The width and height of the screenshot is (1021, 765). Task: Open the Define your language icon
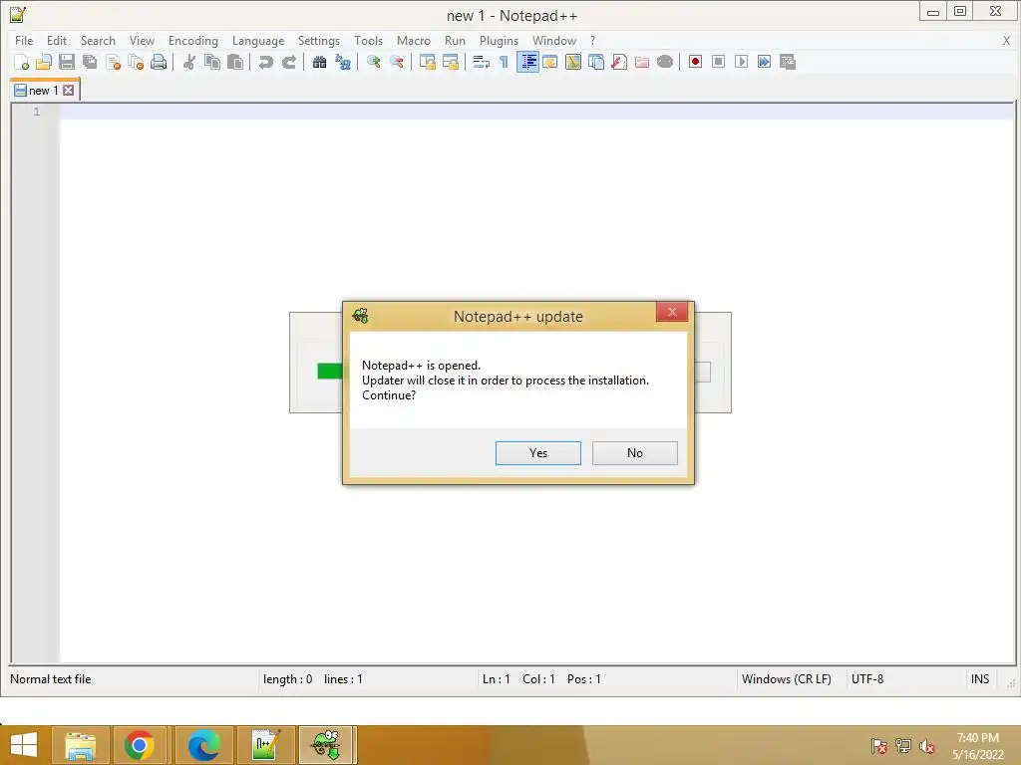(550, 62)
